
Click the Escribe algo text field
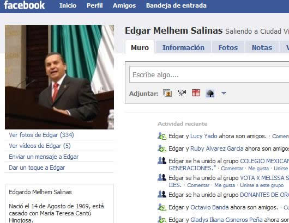coord(209,75)
